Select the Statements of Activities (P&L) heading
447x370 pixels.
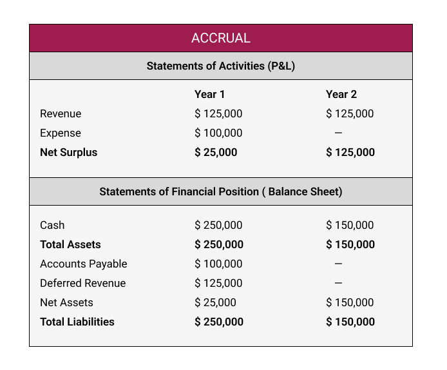point(220,66)
